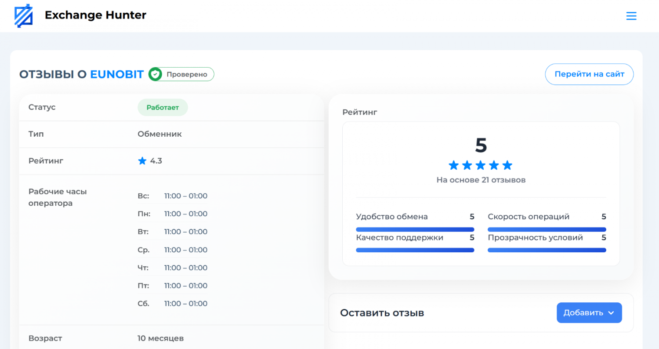Click the EUNOBIT name in the heading
The image size is (659, 349).
(117, 74)
